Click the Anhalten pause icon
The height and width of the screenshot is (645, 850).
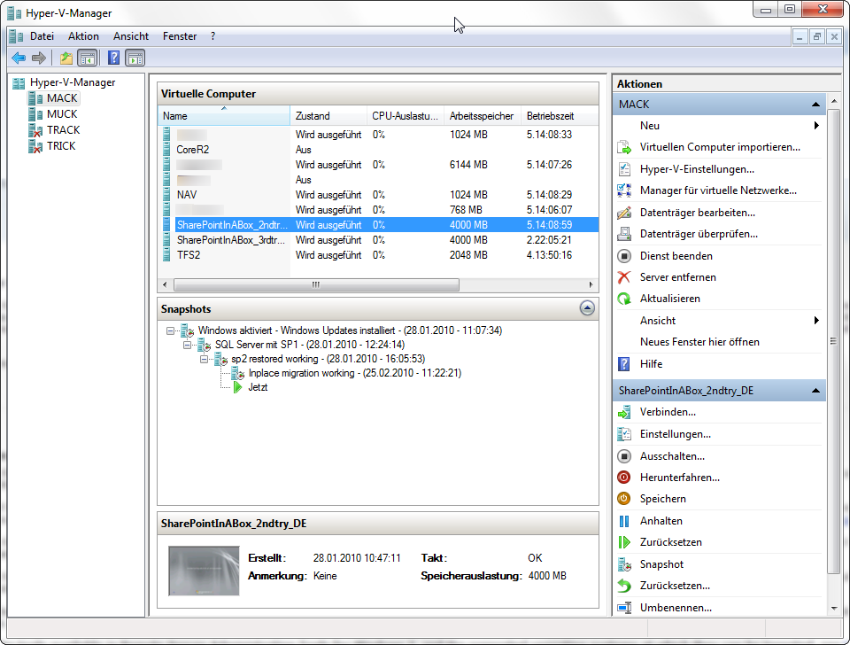pos(624,521)
